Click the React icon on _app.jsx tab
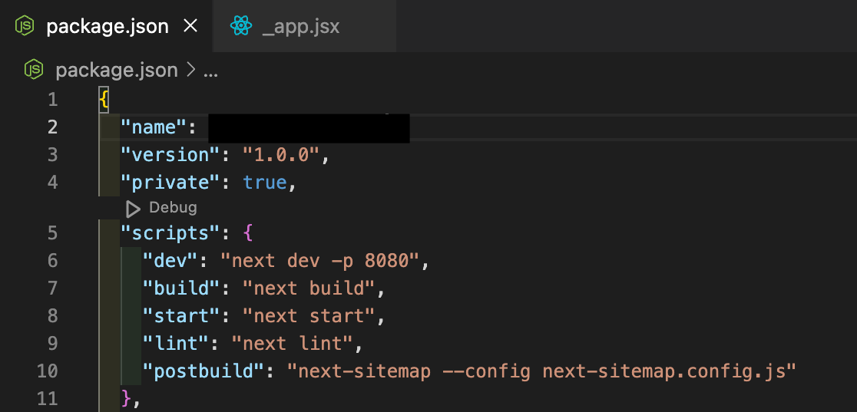The width and height of the screenshot is (857, 412). [241, 25]
